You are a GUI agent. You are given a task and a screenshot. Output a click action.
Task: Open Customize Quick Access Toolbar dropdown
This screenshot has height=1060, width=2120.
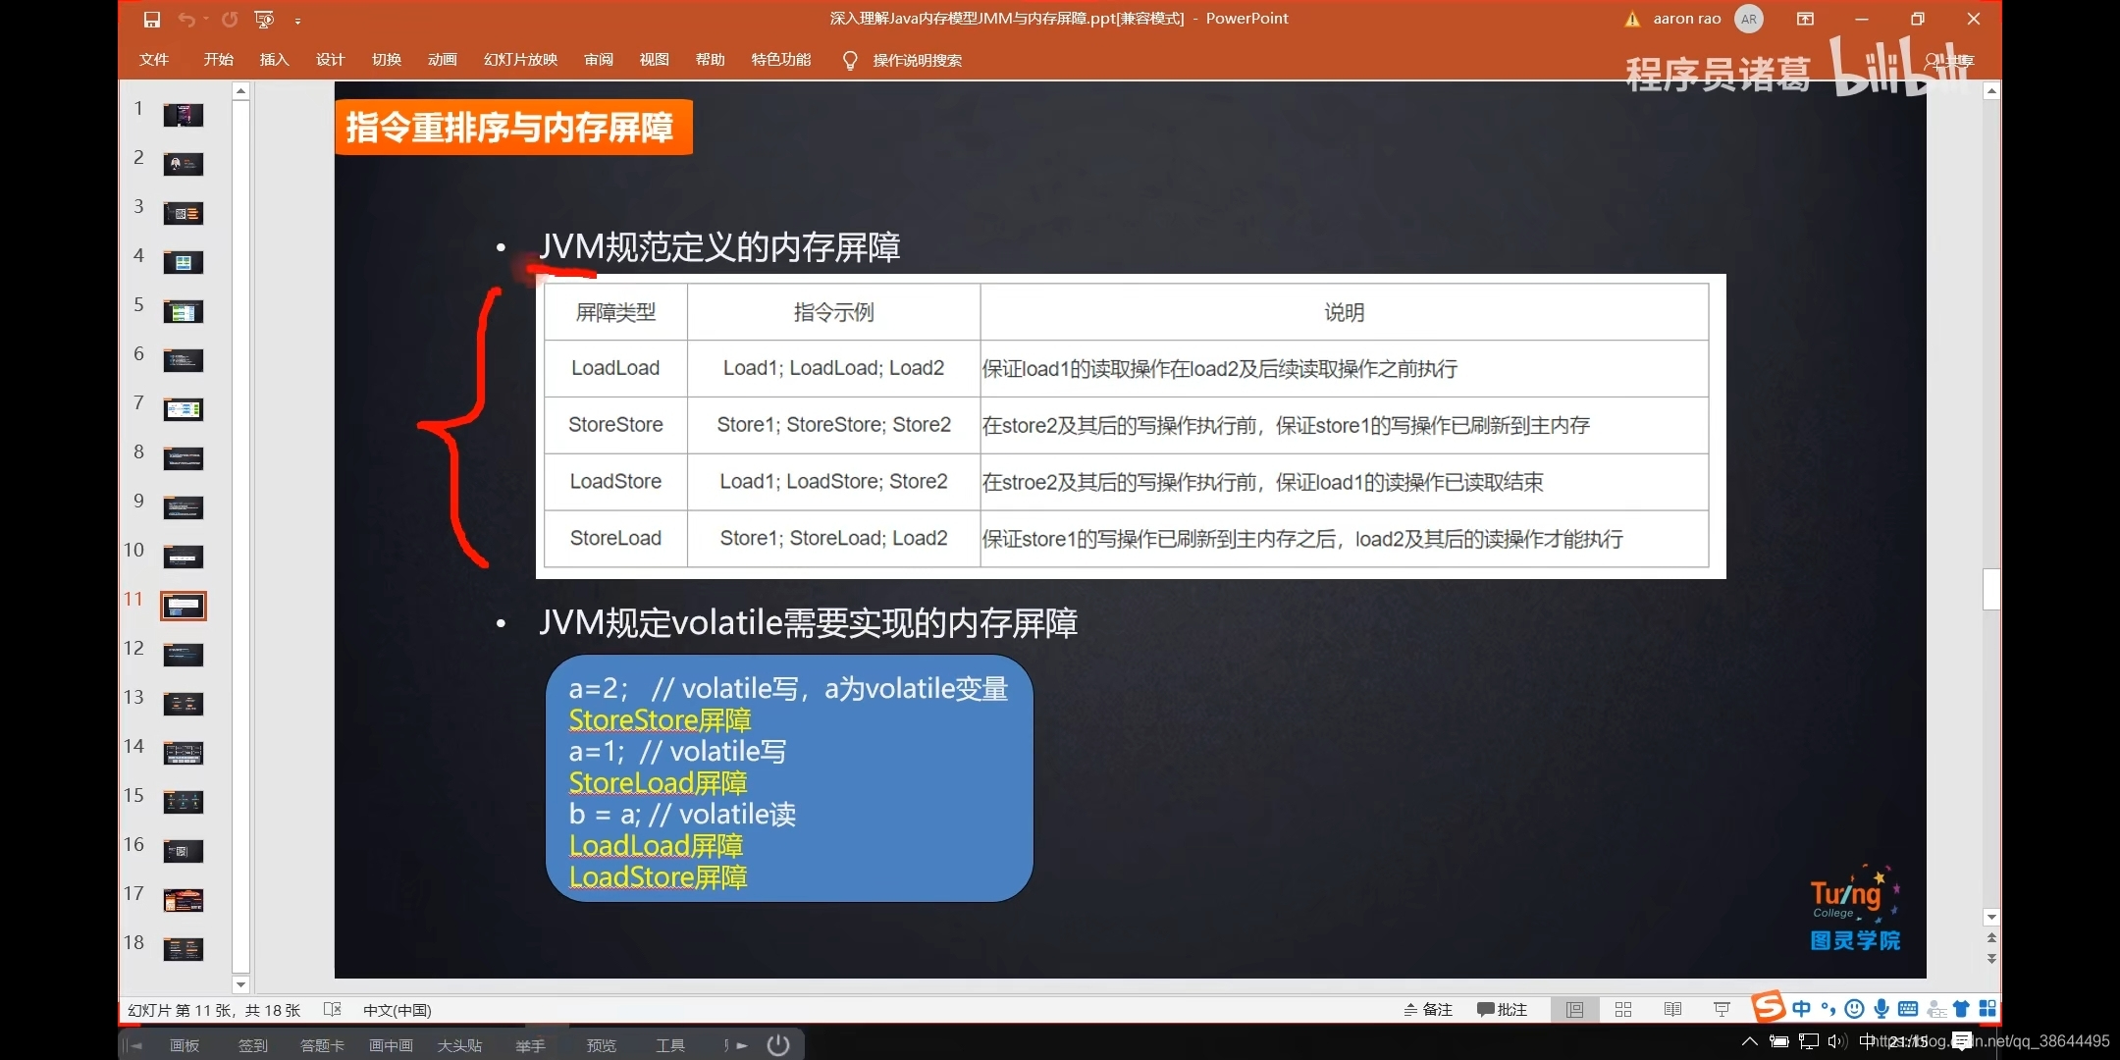[297, 20]
